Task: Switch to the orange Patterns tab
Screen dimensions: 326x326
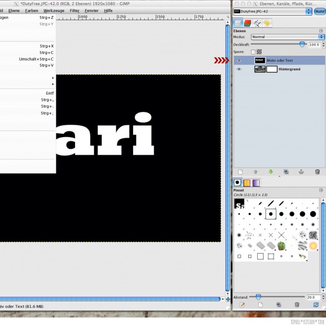Action: click(247, 183)
